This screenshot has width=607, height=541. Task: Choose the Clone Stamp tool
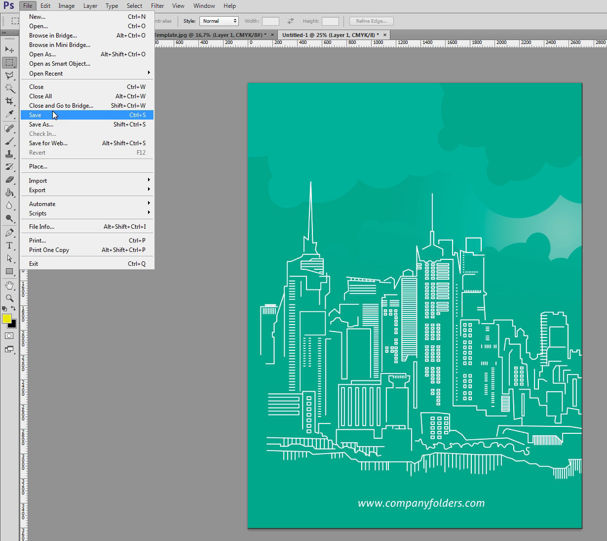(9, 154)
